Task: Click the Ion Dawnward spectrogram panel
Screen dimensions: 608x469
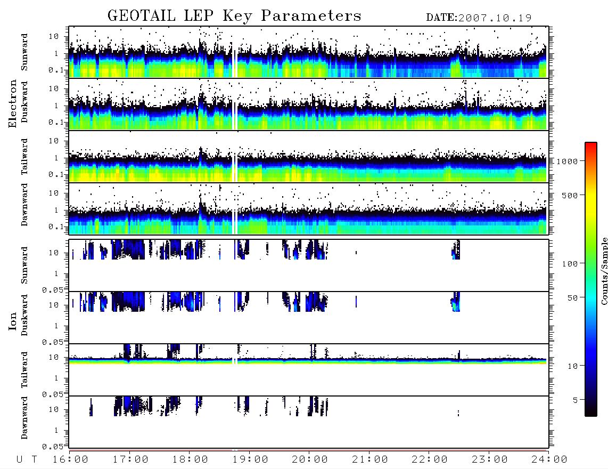Action: [309, 422]
